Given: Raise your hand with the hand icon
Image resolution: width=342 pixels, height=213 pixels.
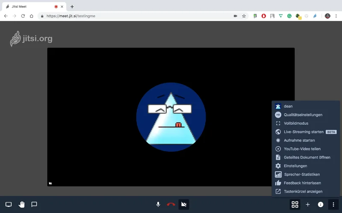Looking at the screenshot, I should click(21, 204).
